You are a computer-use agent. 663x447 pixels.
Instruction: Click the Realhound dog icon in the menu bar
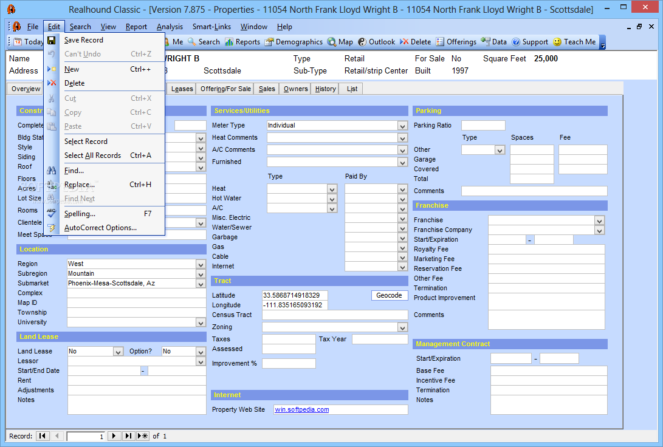[x=17, y=27]
